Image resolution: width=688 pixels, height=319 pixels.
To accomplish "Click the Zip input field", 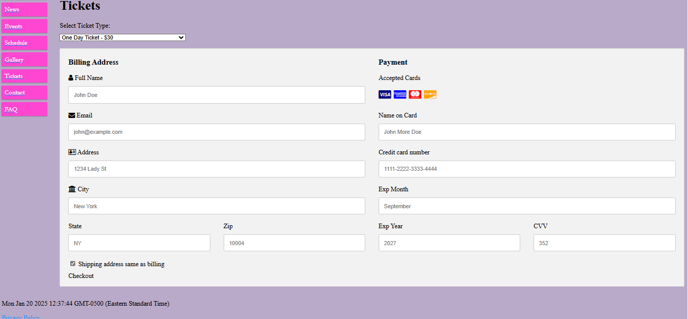I will coord(294,243).
